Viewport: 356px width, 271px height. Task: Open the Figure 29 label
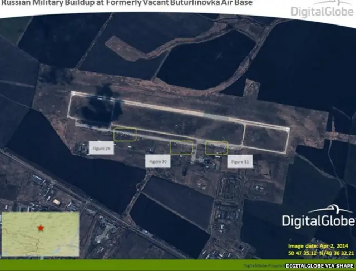tap(101, 148)
